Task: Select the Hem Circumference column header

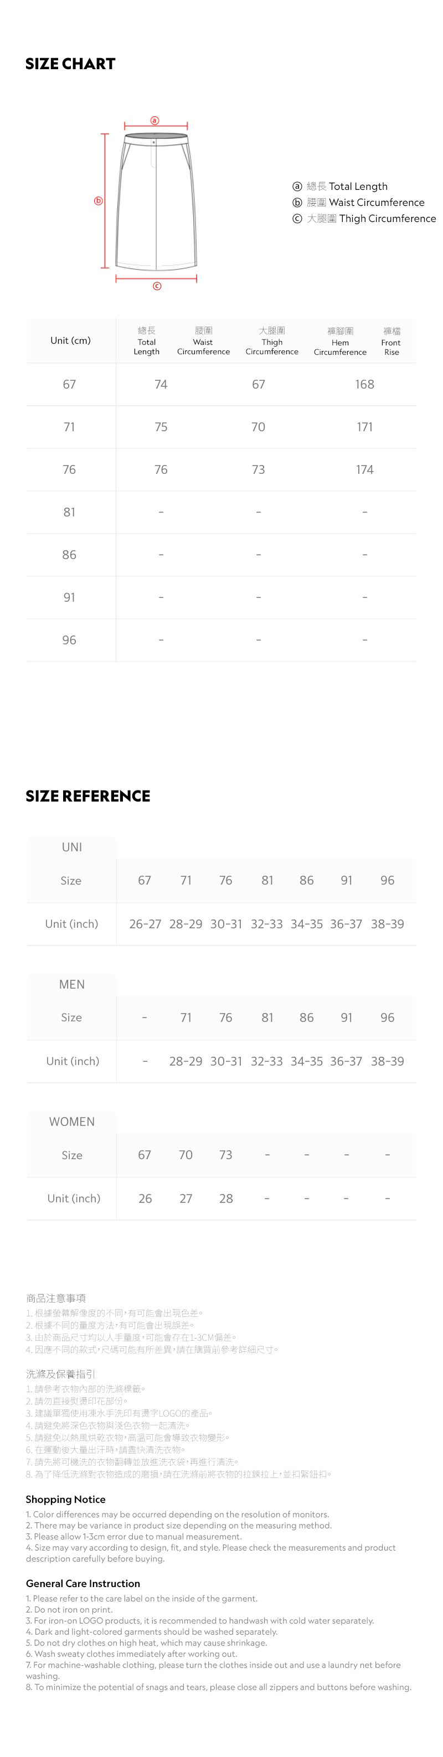Action: click(340, 341)
